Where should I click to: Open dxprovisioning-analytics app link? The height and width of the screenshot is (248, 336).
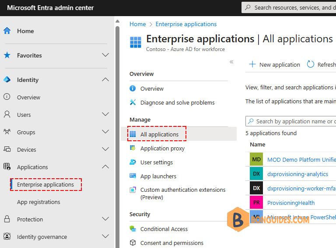click(297, 174)
